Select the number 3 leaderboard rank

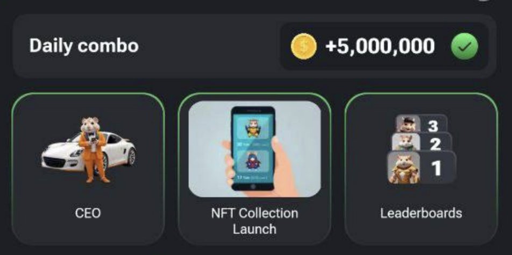[432, 126]
